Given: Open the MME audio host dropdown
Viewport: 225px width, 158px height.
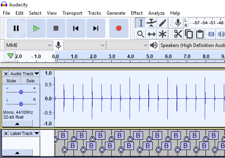Looking at the screenshot, I should coord(29,45).
